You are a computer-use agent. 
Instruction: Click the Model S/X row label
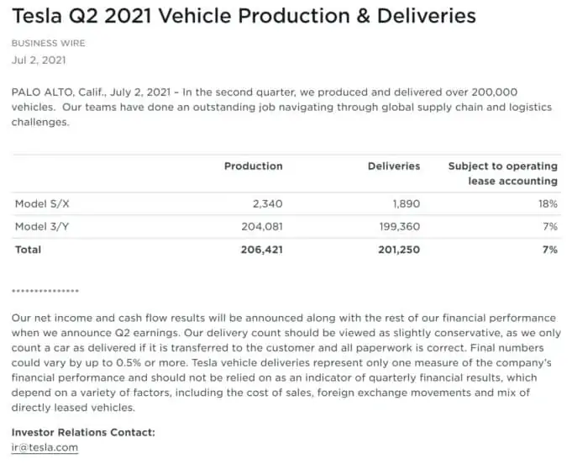point(42,203)
